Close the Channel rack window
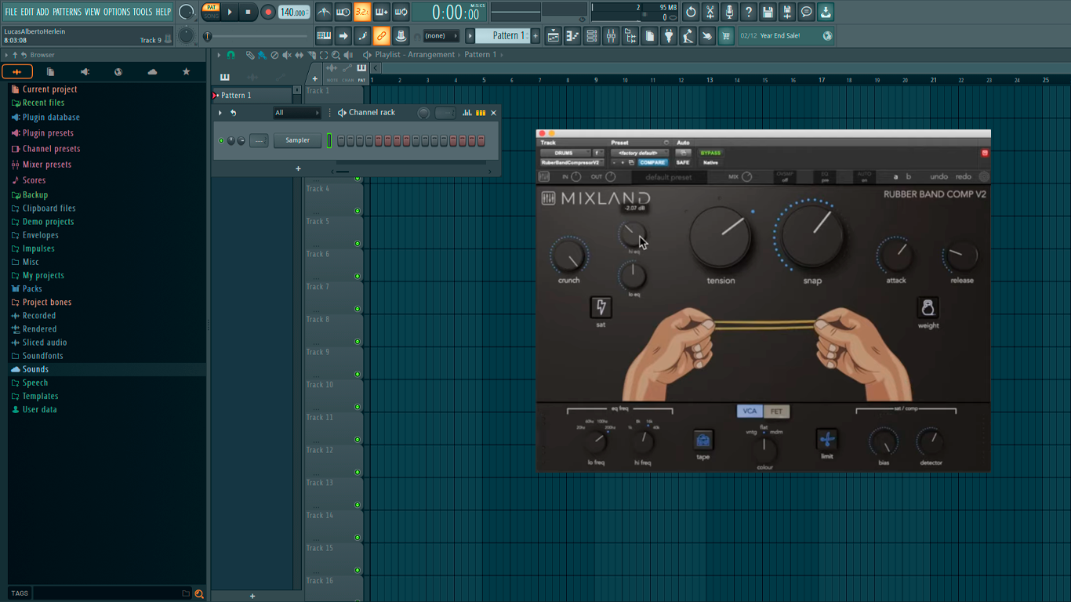This screenshot has height=602, width=1071. pyautogui.click(x=493, y=113)
